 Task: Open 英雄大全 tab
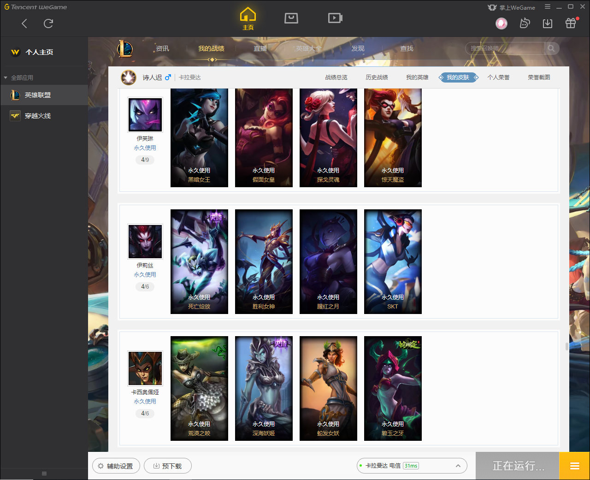309,48
